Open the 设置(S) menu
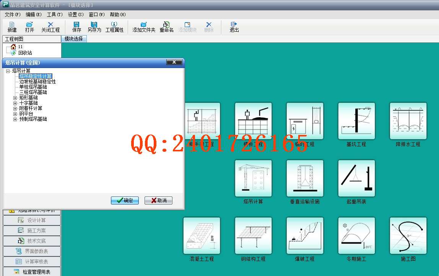This screenshot has width=439, height=276. click(x=76, y=15)
